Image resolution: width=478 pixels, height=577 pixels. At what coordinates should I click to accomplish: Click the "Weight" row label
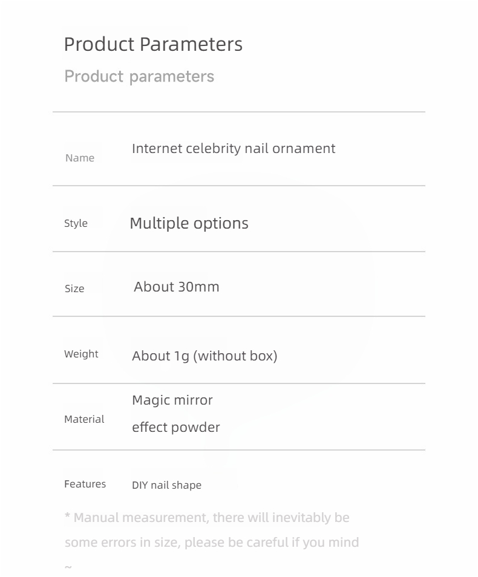81,354
